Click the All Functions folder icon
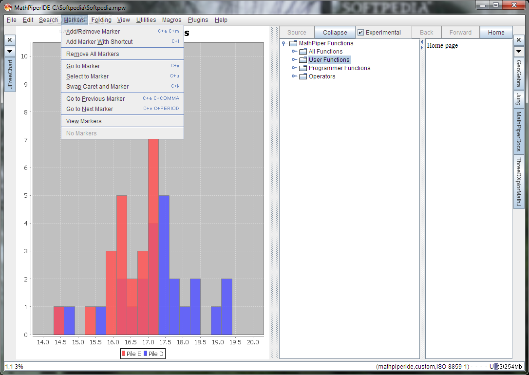The height and width of the screenshot is (375, 529). tap(303, 52)
